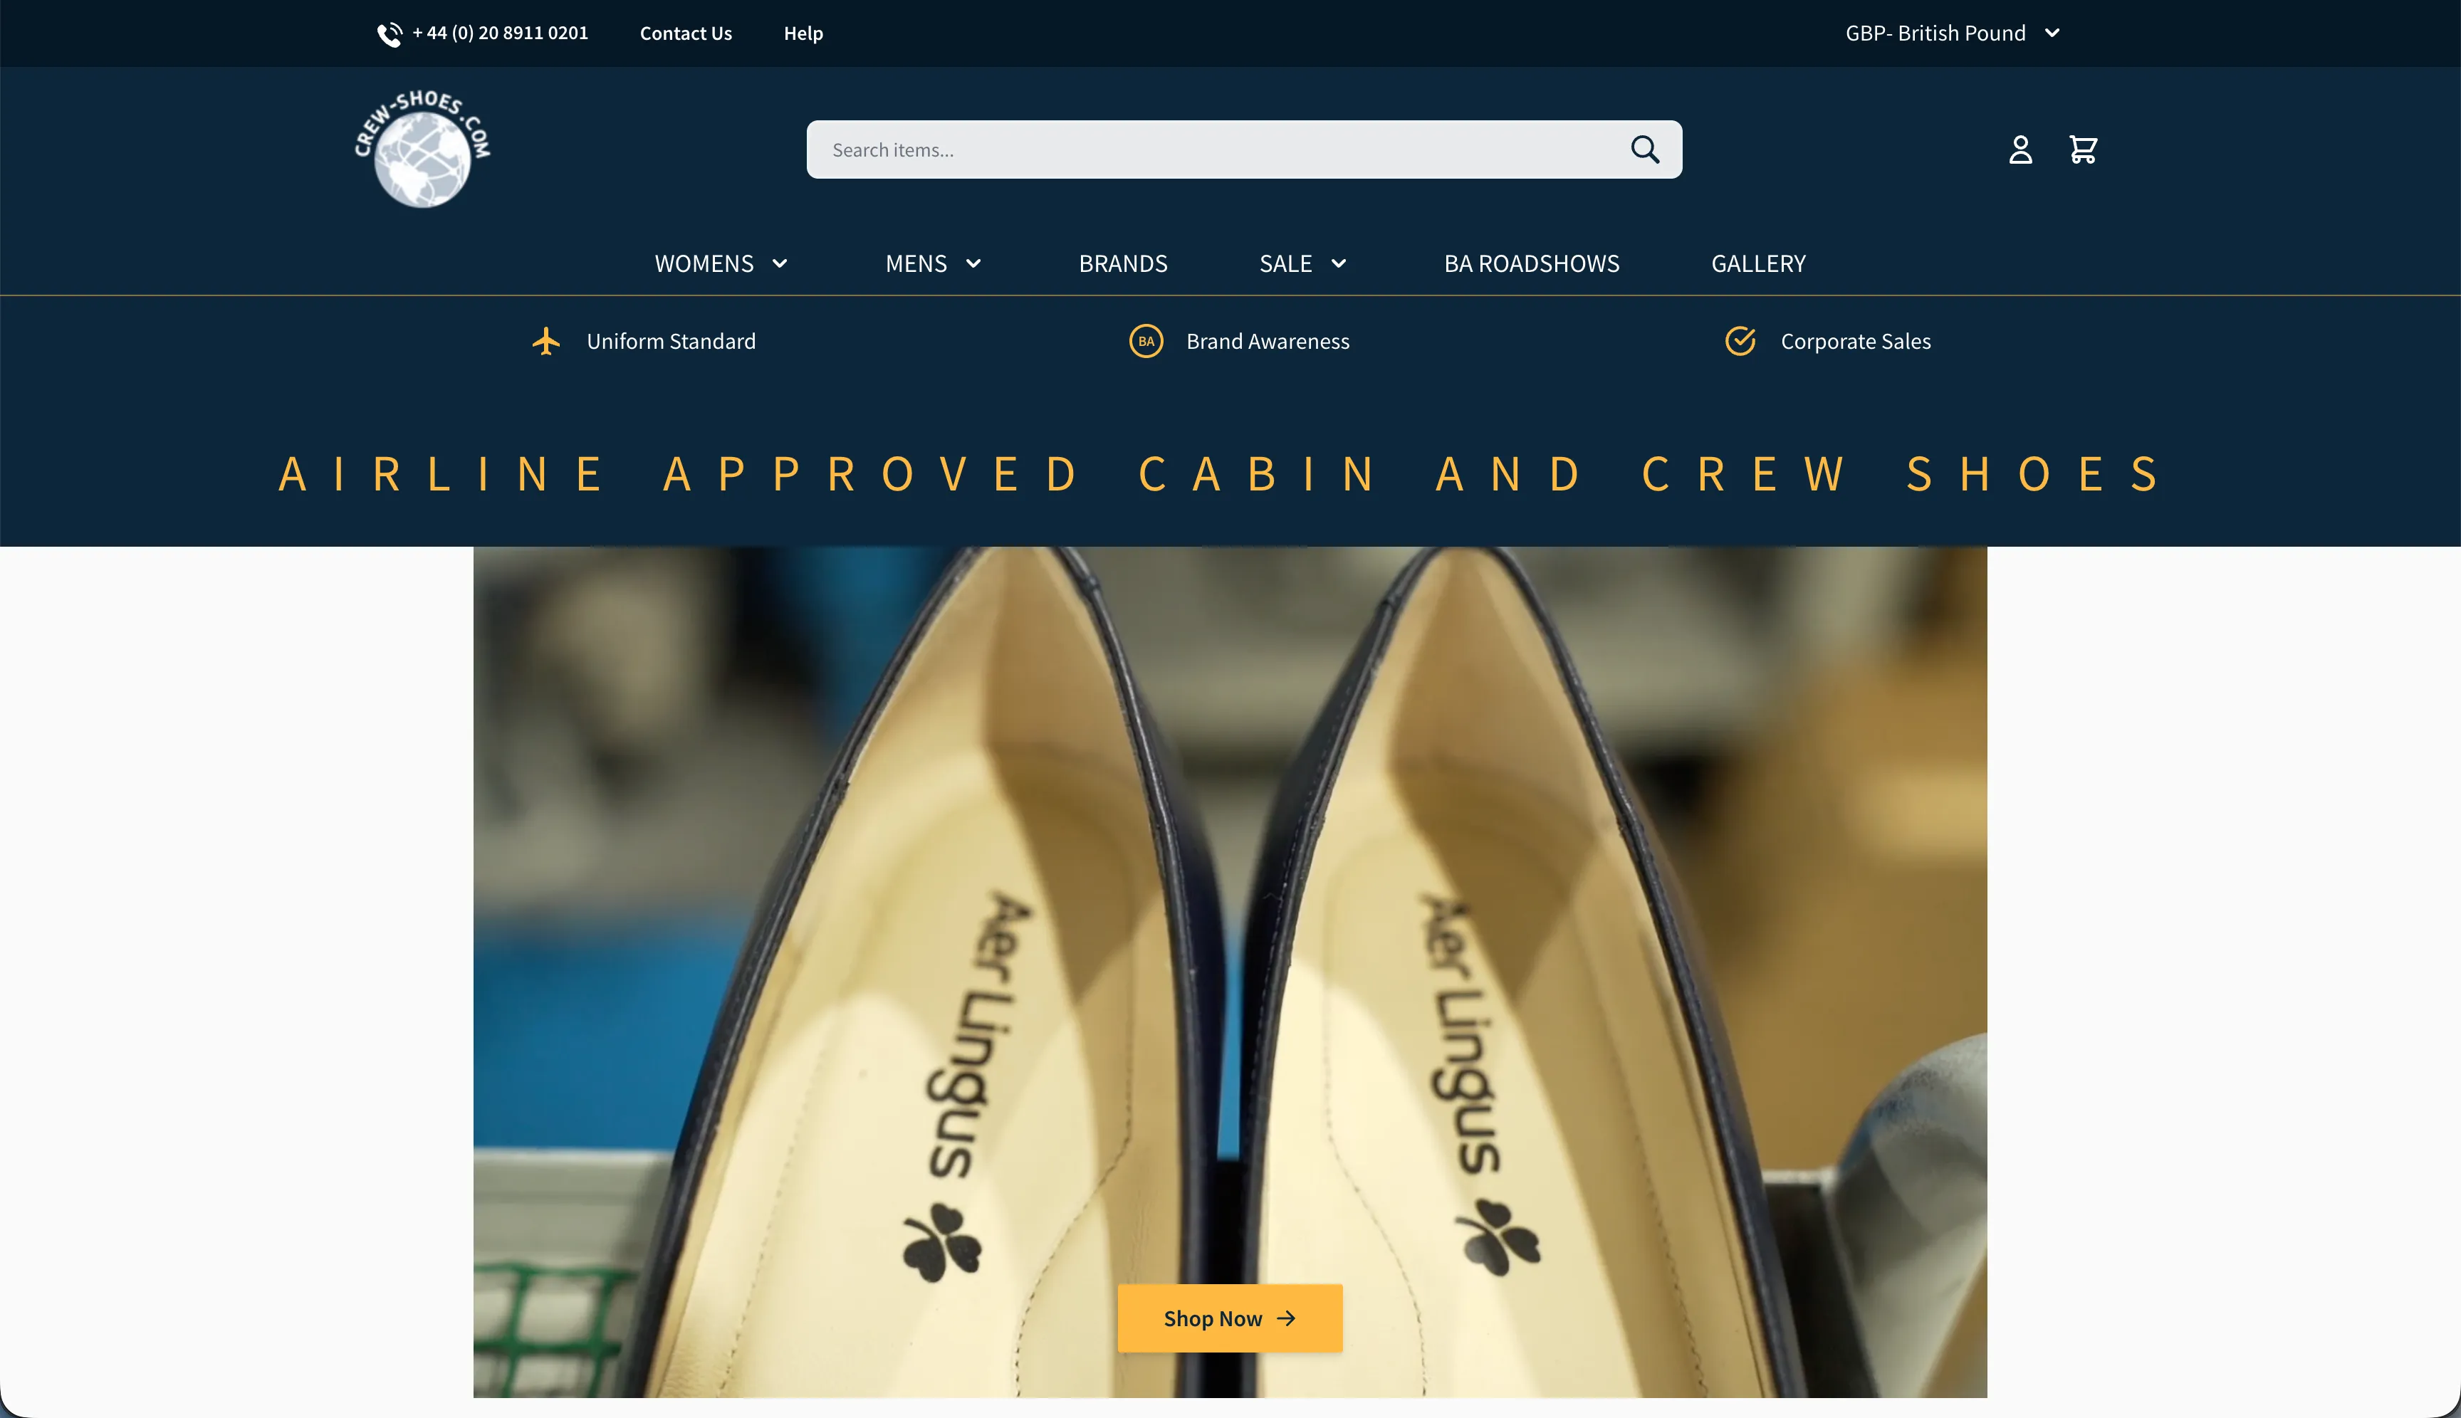Select the MENS navigation label

click(x=916, y=263)
